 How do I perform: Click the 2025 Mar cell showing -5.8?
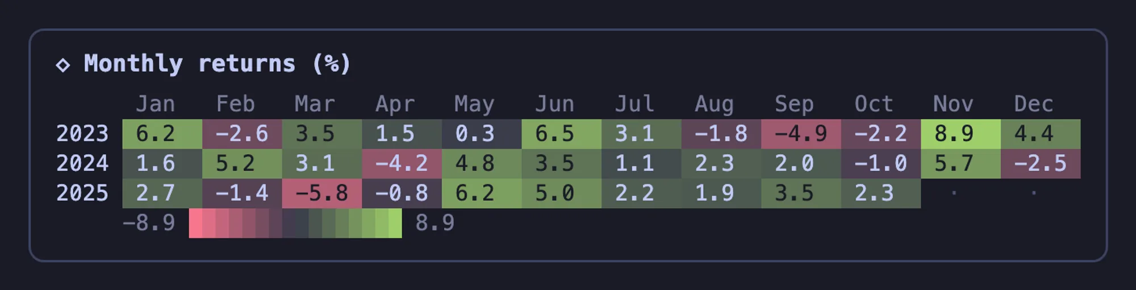[x=322, y=193]
